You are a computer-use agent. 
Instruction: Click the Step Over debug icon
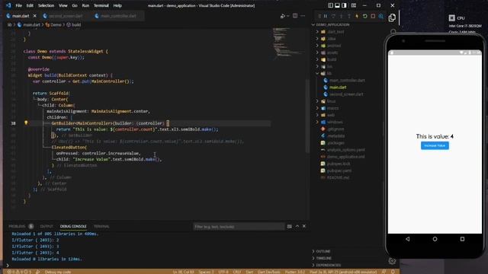click(x=333, y=16)
